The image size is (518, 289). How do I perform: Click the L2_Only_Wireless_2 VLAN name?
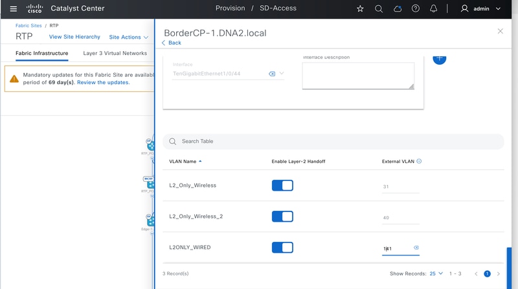[196, 217]
